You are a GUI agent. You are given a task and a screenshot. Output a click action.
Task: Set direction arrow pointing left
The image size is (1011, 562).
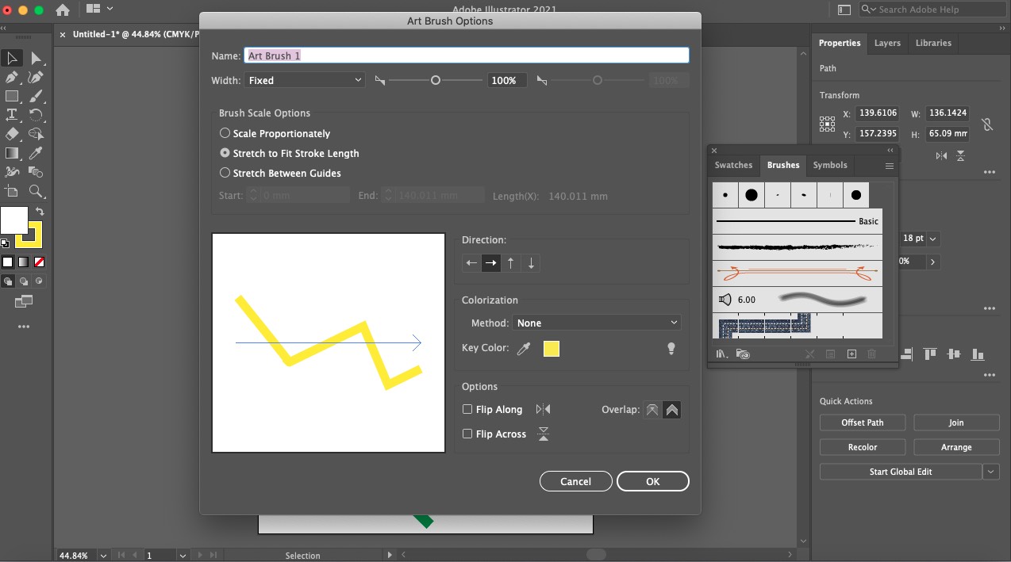click(471, 263)
